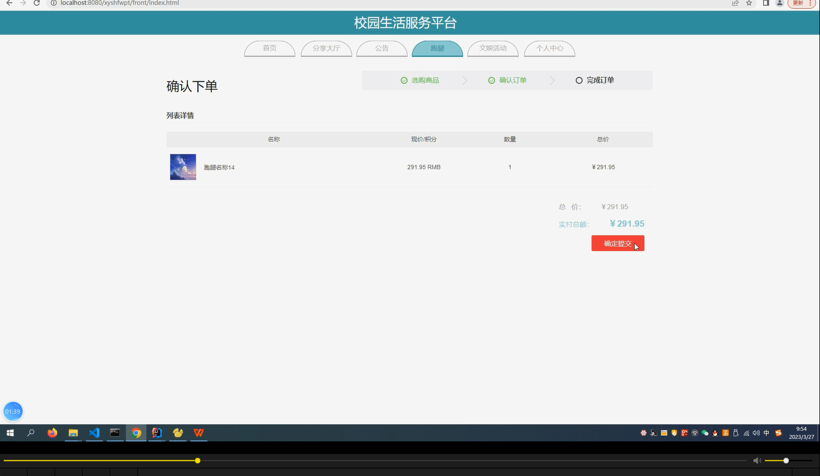Open the site info panel in address bar

(54, 3)
